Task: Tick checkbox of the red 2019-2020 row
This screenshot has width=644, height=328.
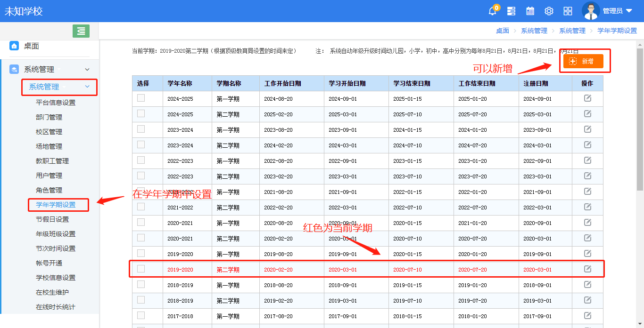Action: pyautogui.click(x=141, y=269)
